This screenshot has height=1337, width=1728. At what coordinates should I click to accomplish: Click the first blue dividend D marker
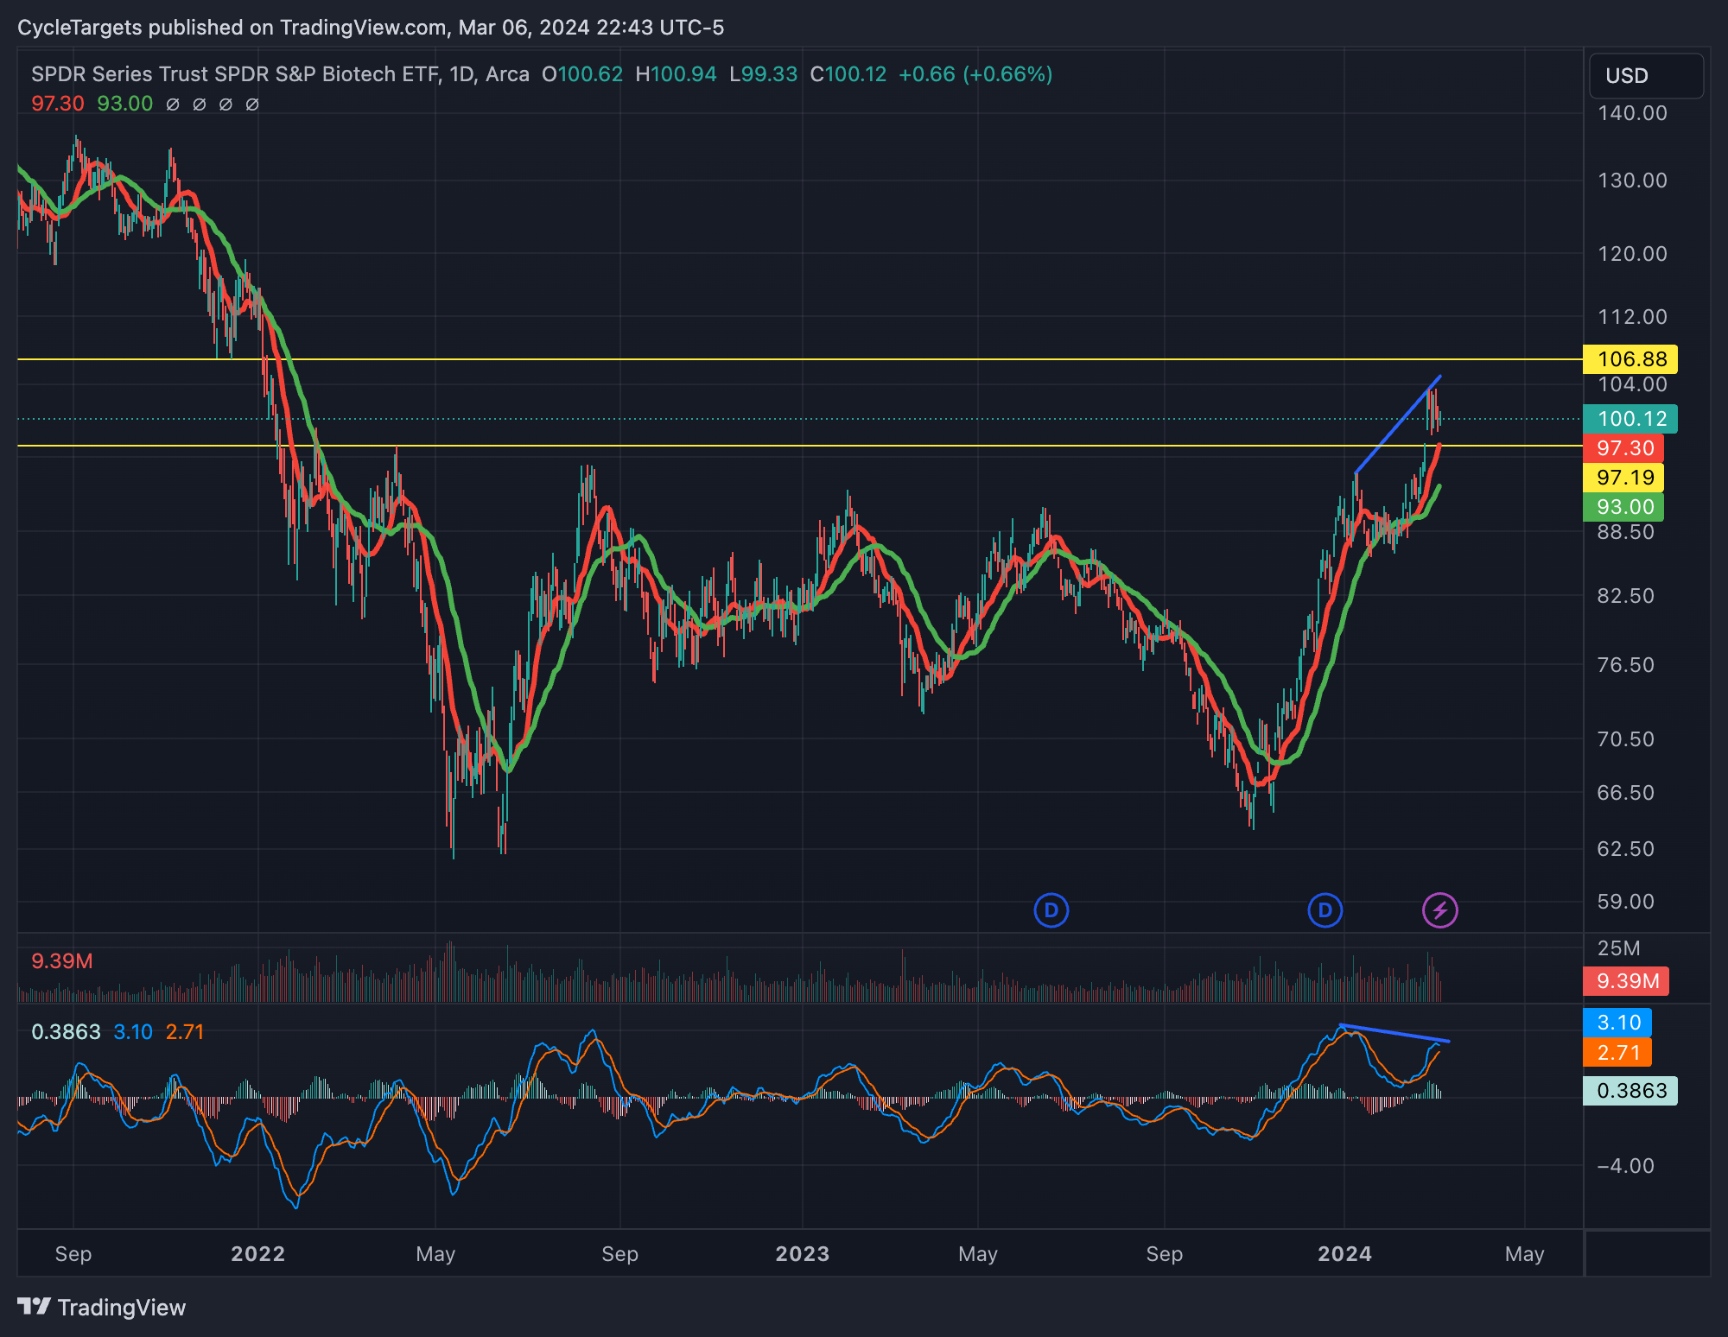pyautogui.click(x=1051, y=910)
